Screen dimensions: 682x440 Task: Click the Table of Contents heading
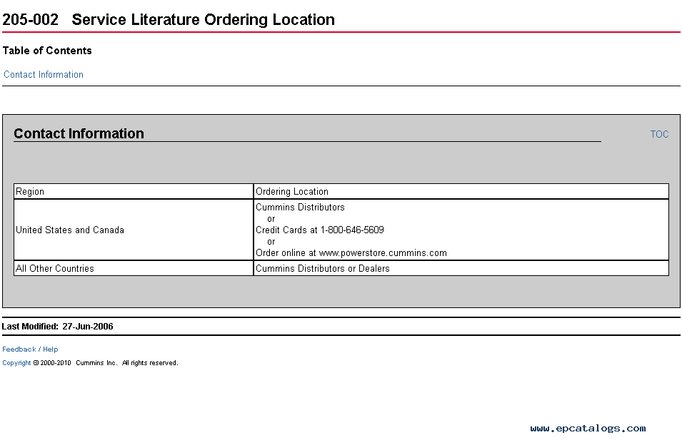coord(47,51)
